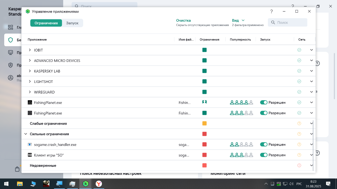Switch to the Ограничения tab
Viewport: 337px width, 189px height.
pos(46,23)
